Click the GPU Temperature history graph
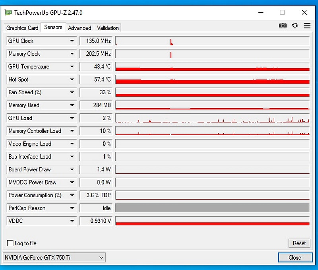This screenshot has width=318, height=270. coord(212,66)
